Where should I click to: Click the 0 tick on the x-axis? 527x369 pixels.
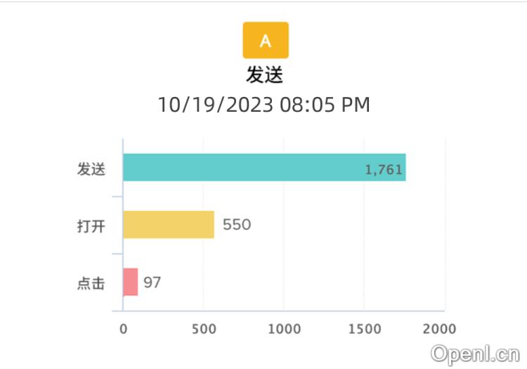click(x=124, y=329)
